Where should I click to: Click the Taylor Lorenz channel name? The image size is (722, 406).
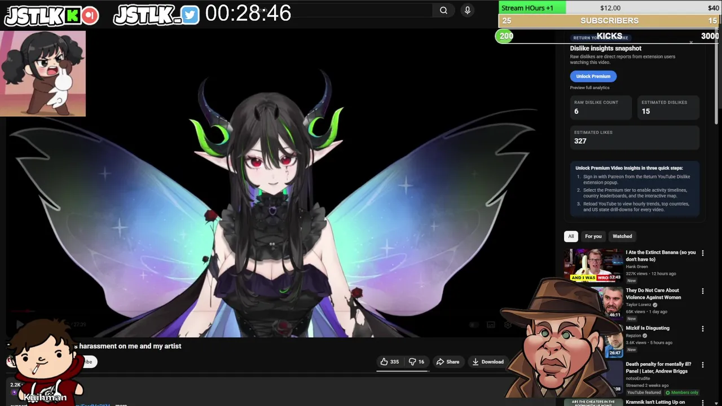point(639,304)
